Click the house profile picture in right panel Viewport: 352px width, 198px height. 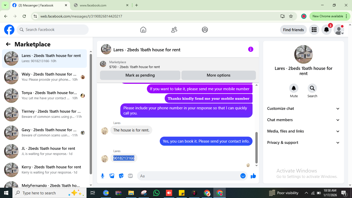[x=304, y=54]
